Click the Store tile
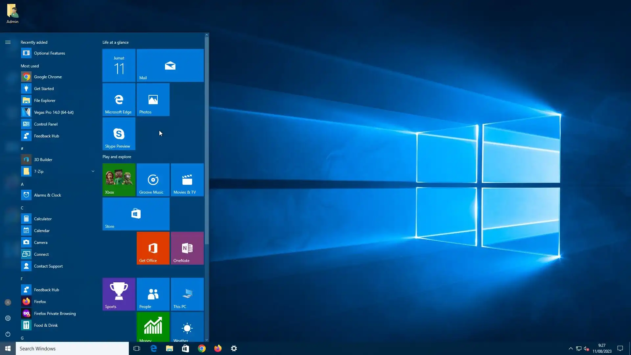The width and height of the screenshot is (631, 355). coord(136,214)
